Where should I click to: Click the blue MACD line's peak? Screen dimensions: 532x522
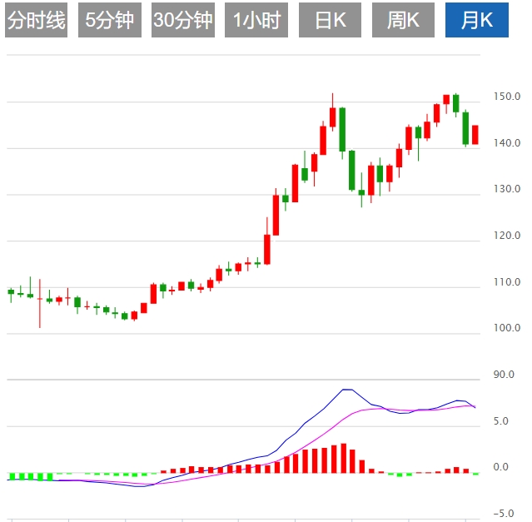click(x=346, y=390)
